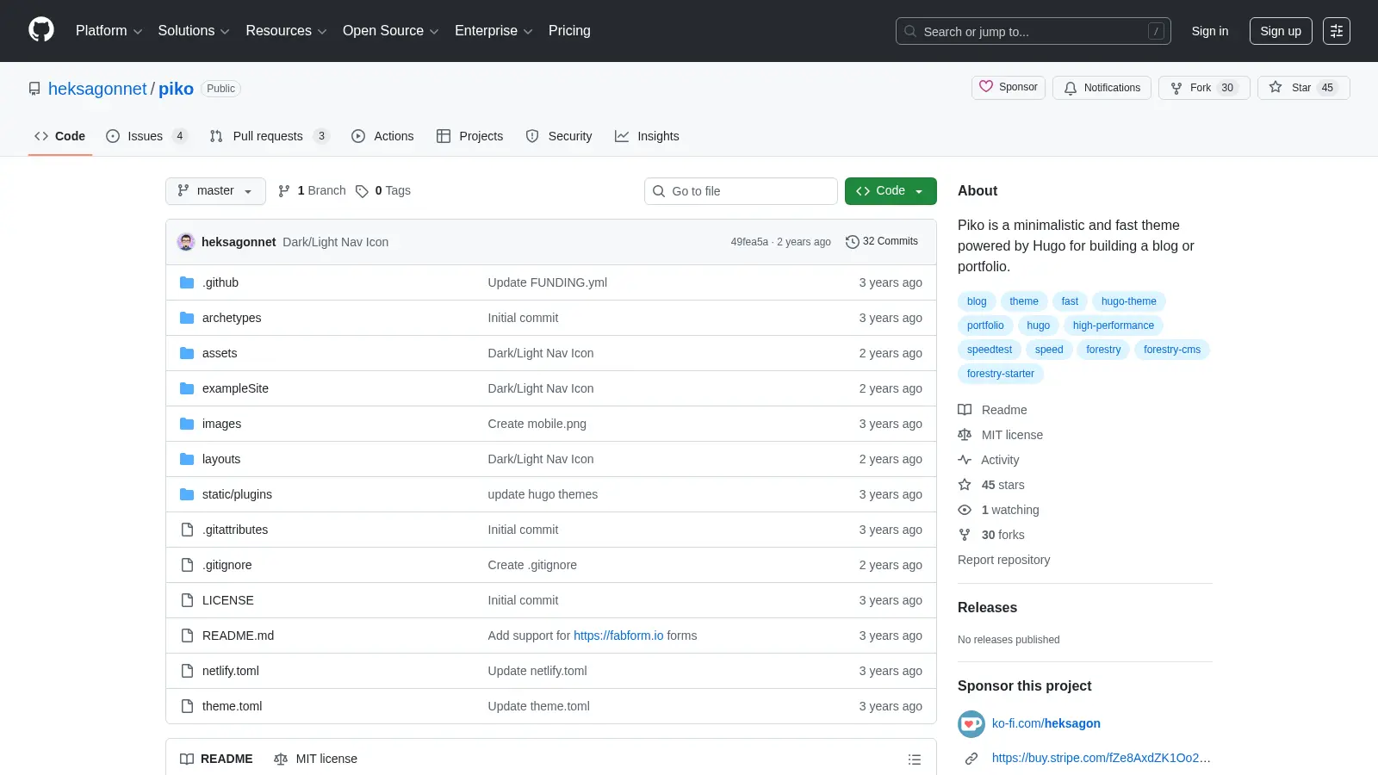Click the folder icon for archetypes

point(187,318)
